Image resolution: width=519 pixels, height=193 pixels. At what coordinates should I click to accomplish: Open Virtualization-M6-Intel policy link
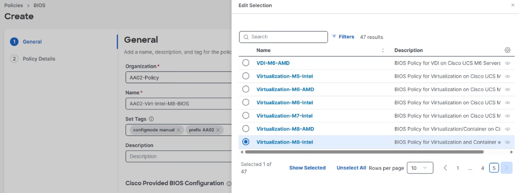(284, 103)
